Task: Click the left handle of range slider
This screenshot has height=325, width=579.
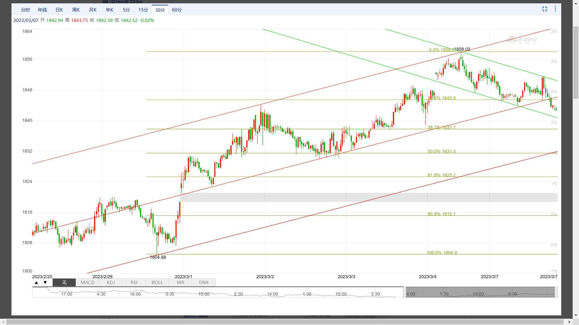Action: tap(405, 292)
